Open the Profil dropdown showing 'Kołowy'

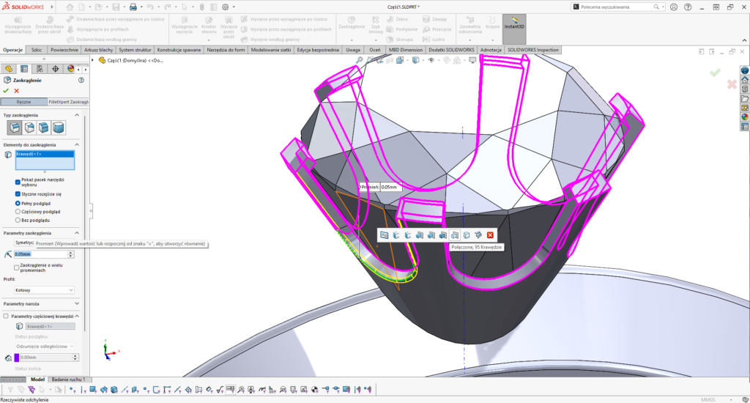44,290
